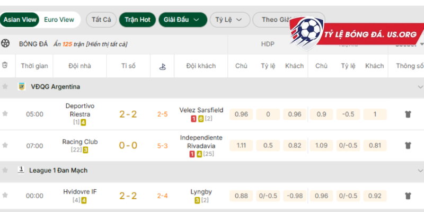Open the Tỷ Lệ dropdown

229,20
